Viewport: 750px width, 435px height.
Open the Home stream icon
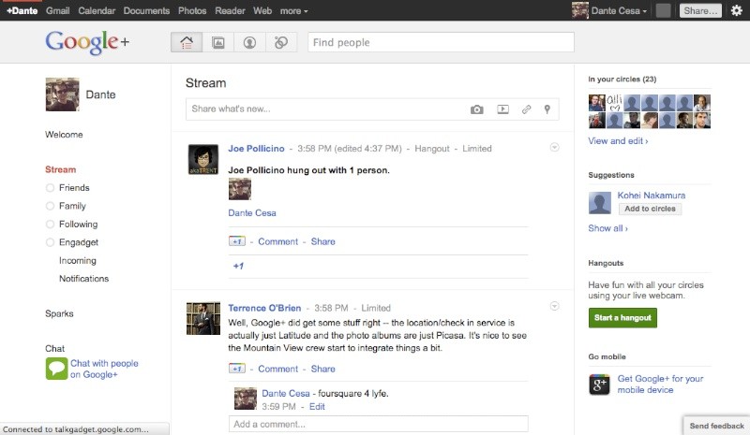click(x=187, y=42)
